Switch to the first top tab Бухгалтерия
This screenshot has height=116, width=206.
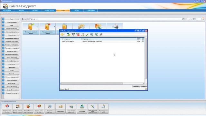pyautogui.click(x=7, y=10)
